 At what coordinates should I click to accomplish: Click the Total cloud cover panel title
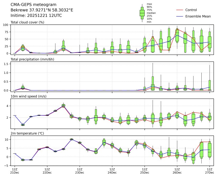tap(27, 22)
